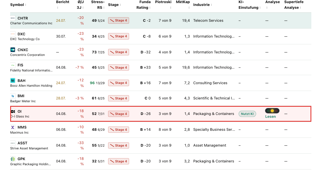Click the B +33 Funda Rating cell
317x172 pixels.
[x=145, y=67]
